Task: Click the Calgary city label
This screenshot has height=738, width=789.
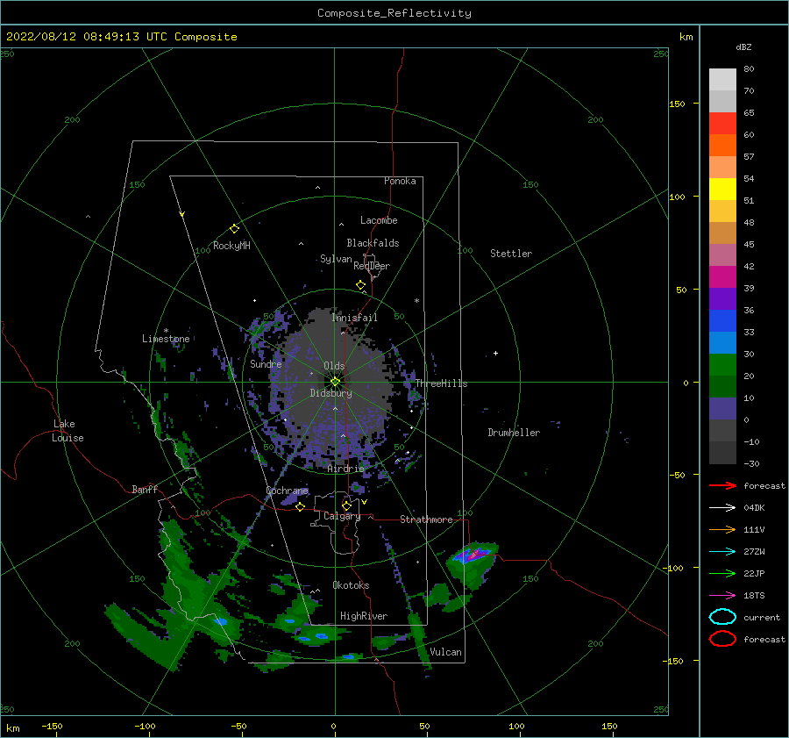Action: pos(342,516)
